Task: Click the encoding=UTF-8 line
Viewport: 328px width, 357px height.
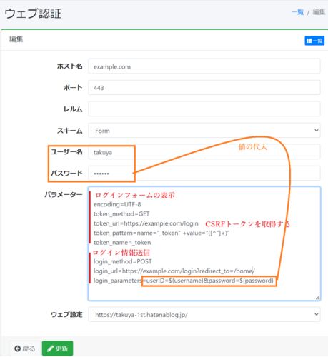Action: click(x=117, y=204)
